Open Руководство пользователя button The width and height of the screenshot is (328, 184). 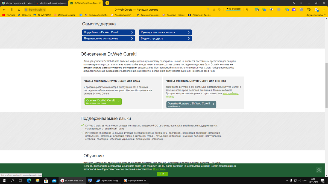[x=165, y=32]
